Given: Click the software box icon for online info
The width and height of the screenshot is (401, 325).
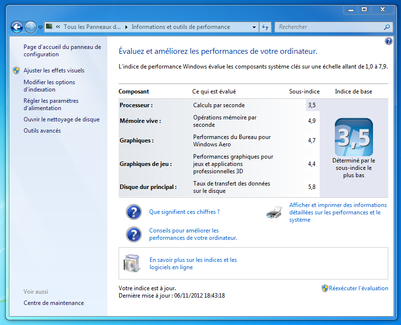Looking at the screenshot, I should coord(132,263).
